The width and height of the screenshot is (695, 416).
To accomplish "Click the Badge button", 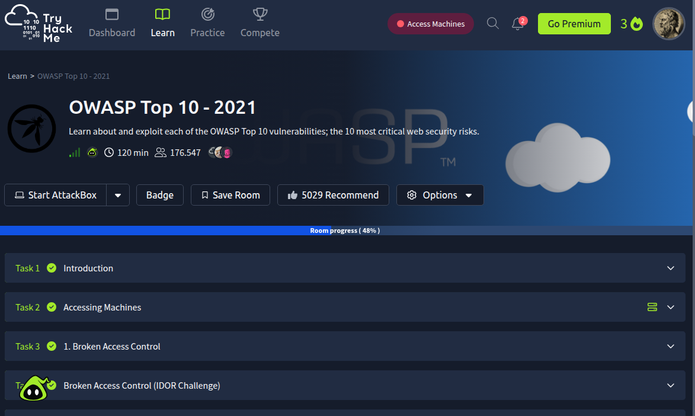I will (x=159, y=195).
